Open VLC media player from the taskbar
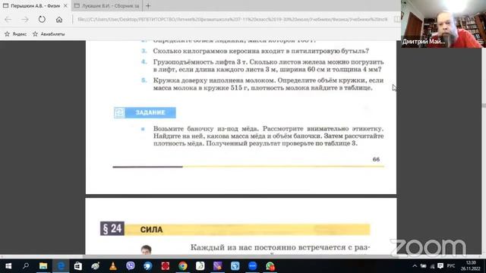This screenshot has height=273, width=486. click(x=113, y=266)
